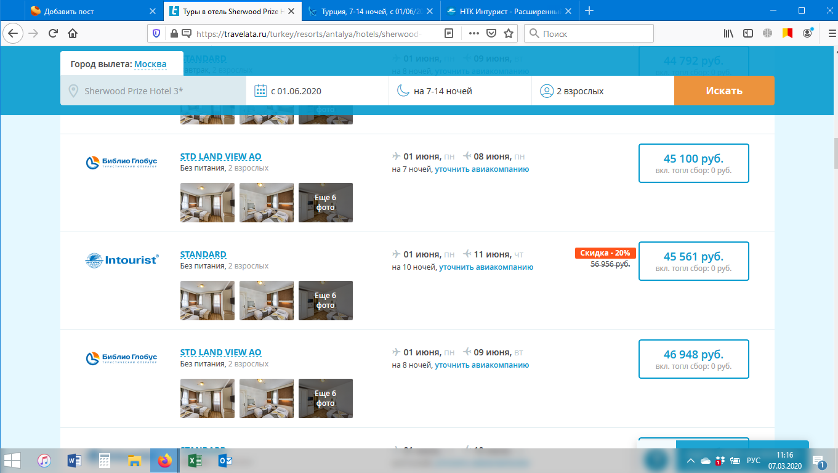The height and width of the screenshot is (473, 838).
Task: Select the 46 948 руб. price button
Action: pos(693,359)
